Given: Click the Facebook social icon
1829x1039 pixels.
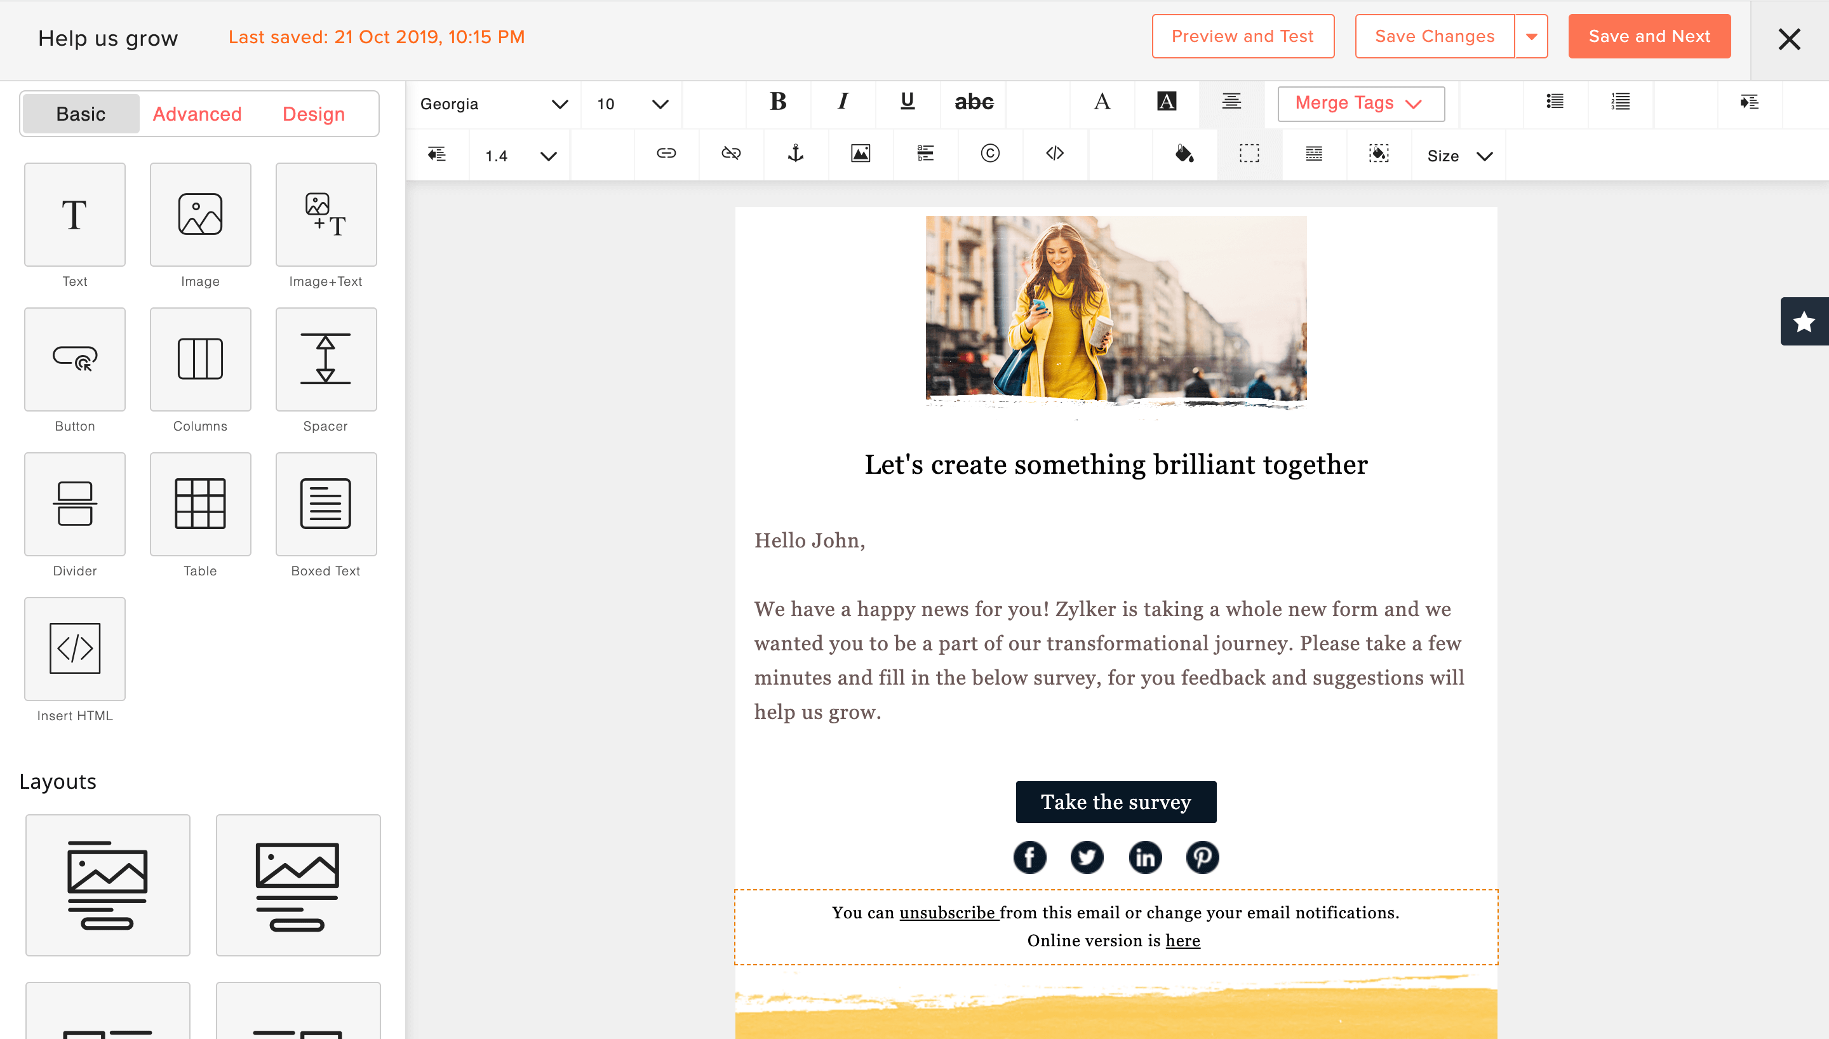Looking at the screenshot, I should (1029, 858).
